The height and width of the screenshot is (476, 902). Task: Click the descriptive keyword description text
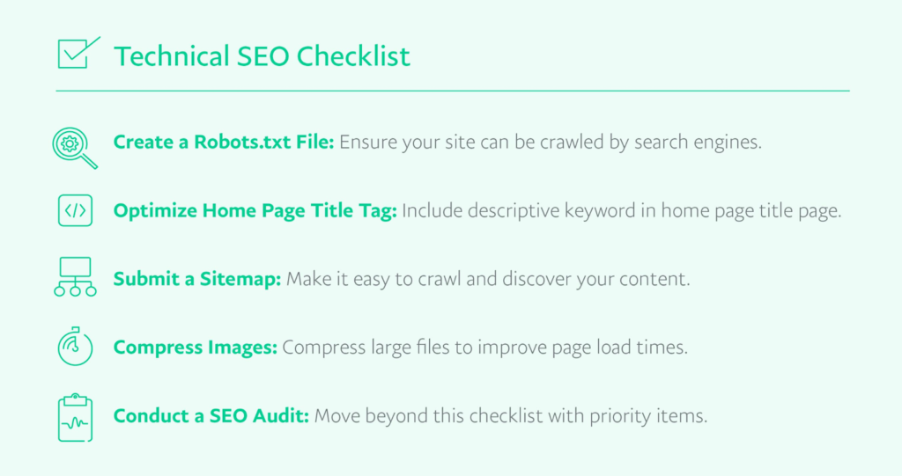point(623,211)
